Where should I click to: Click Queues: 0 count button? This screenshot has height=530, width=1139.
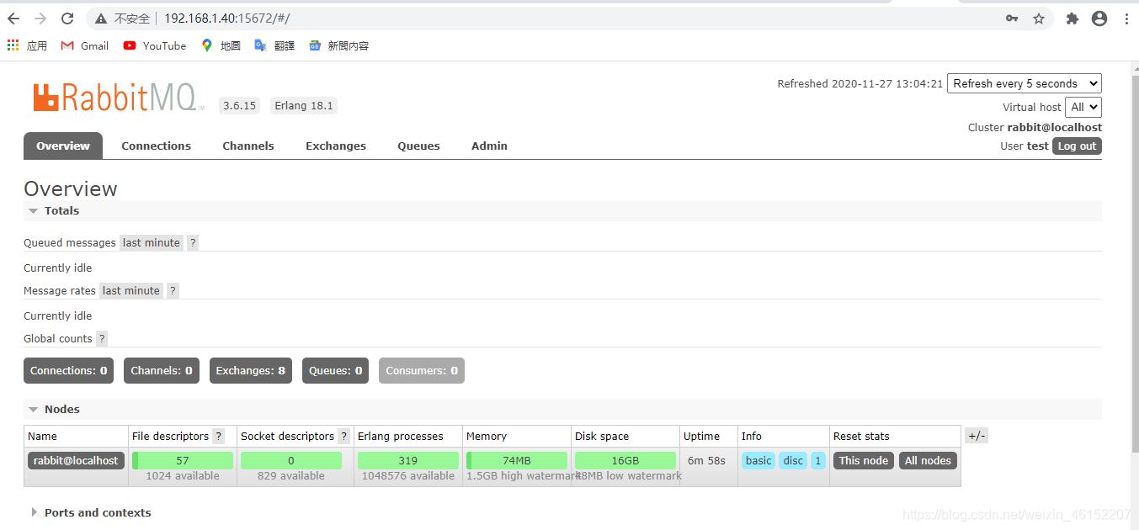pos(335,370)
